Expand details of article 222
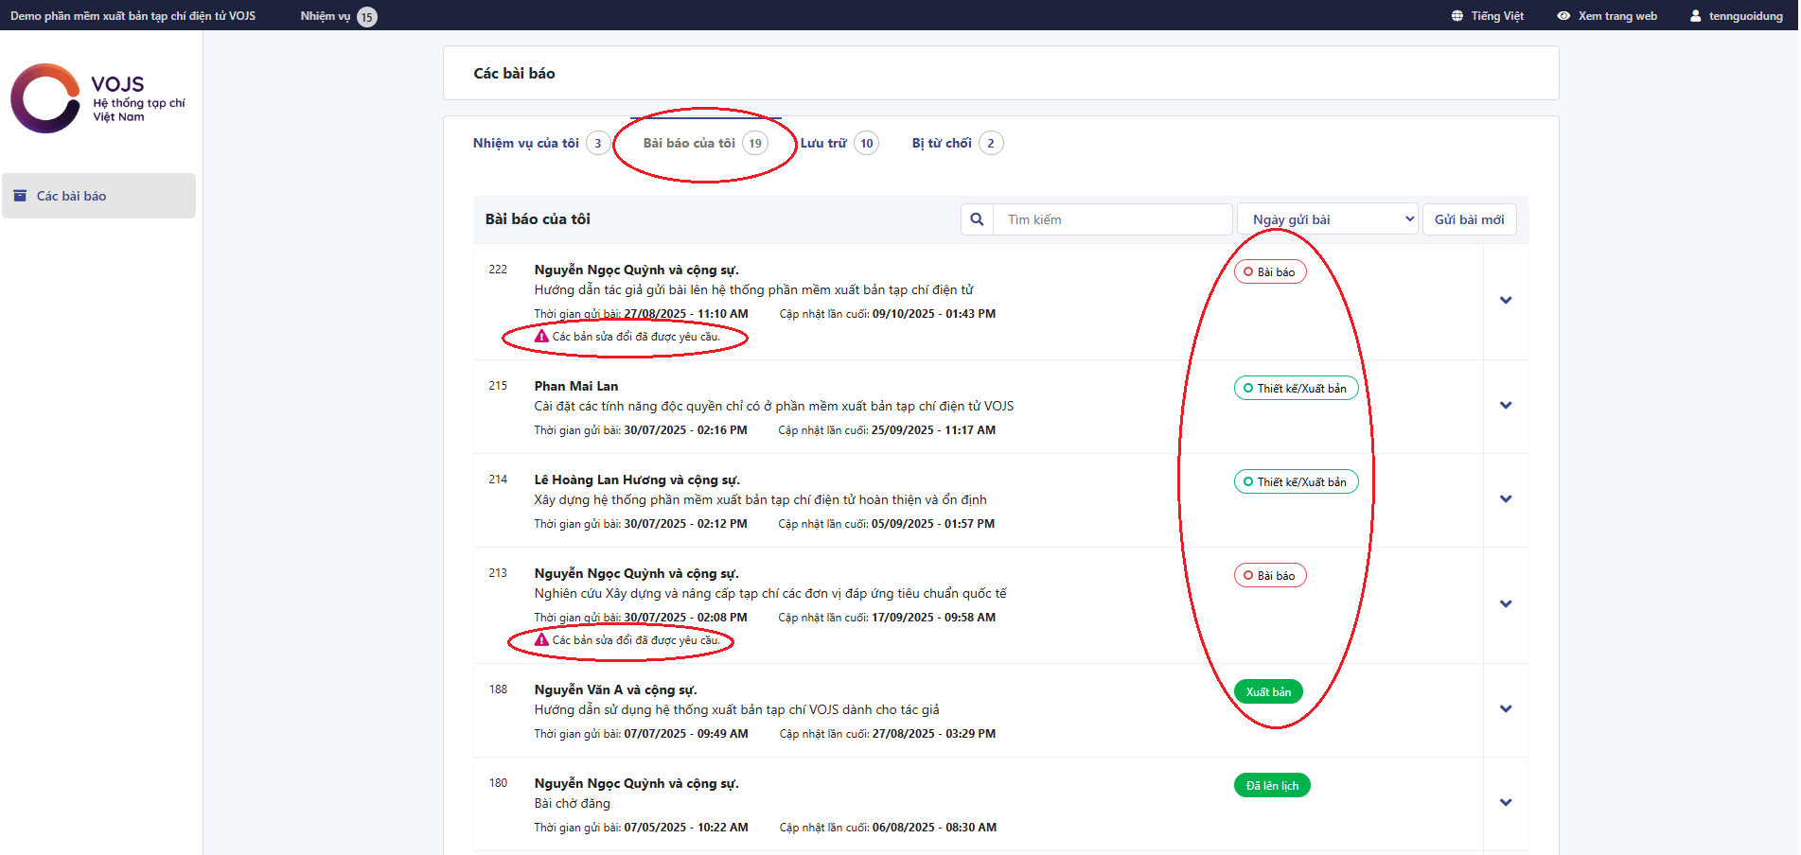 pos(1505,301)
